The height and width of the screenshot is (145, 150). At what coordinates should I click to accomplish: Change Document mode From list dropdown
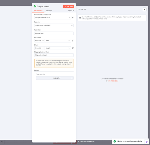(39, 41)
